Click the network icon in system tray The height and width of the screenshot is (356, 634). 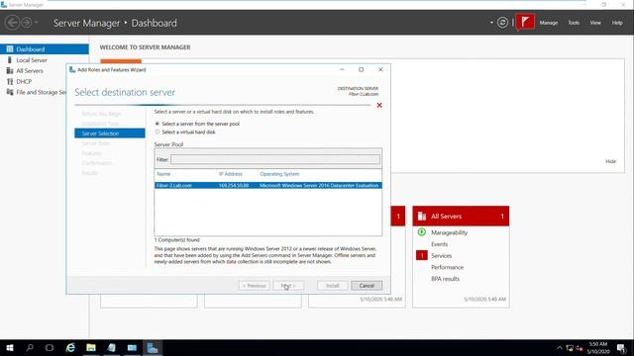pyautogui.click(x=570, y=348)
